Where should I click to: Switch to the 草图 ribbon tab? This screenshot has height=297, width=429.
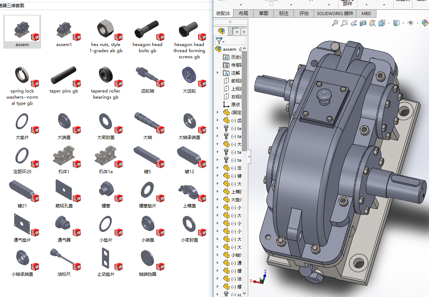263,13
